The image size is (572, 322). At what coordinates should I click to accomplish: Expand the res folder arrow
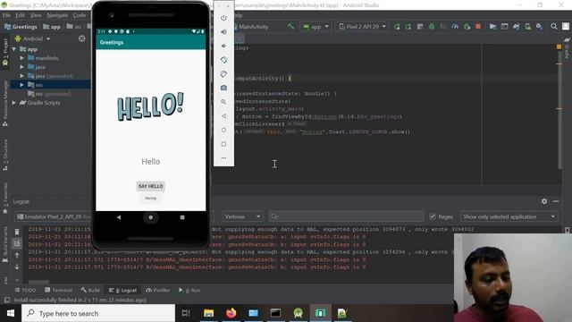pos(21,85)
